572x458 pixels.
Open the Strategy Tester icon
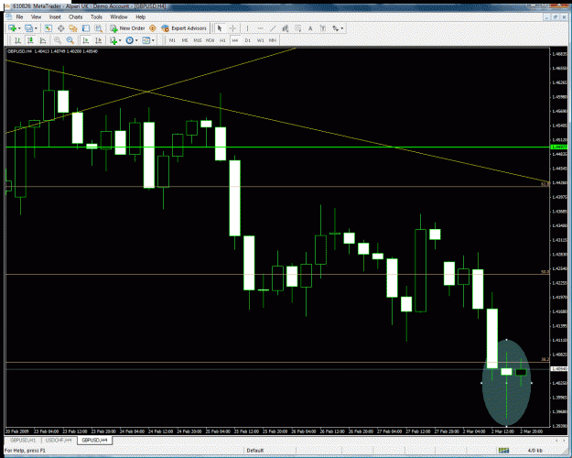point(99,28)
